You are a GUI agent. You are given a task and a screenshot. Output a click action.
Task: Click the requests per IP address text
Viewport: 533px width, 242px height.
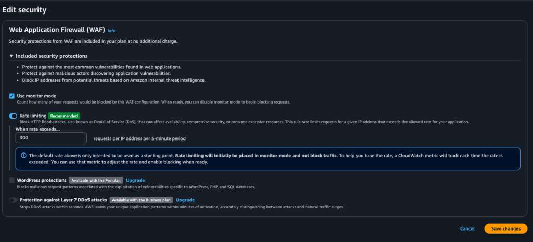point(139,138)
